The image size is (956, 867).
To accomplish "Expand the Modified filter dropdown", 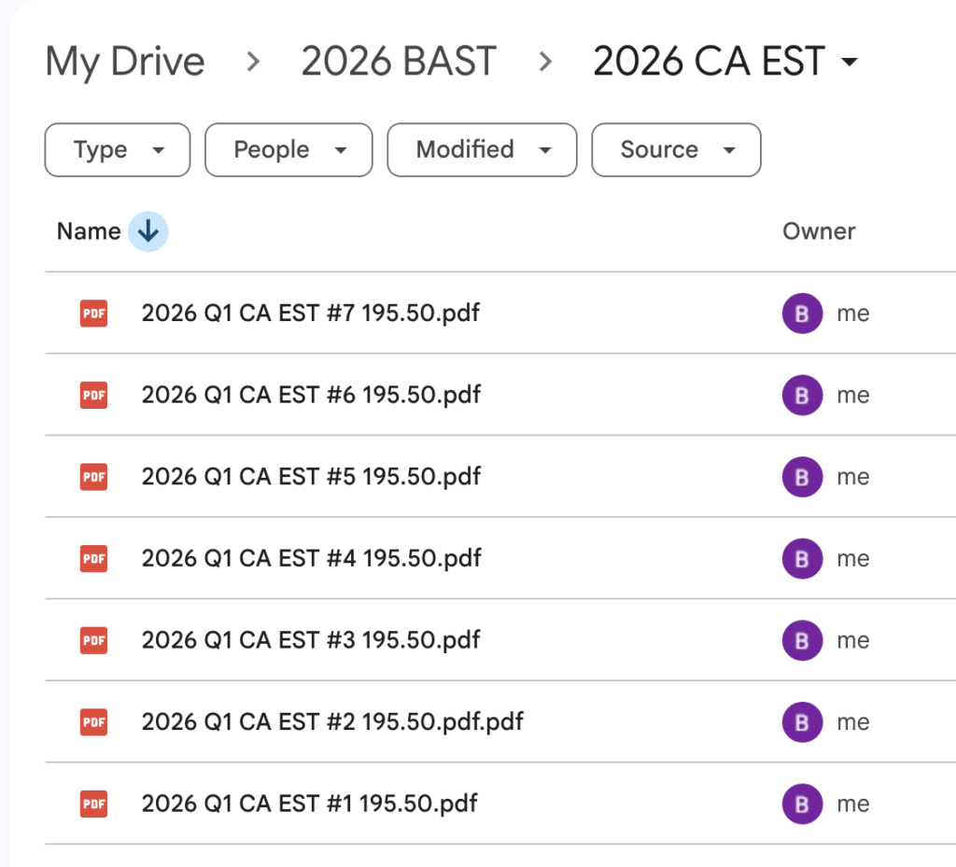I will pos(482,150).
